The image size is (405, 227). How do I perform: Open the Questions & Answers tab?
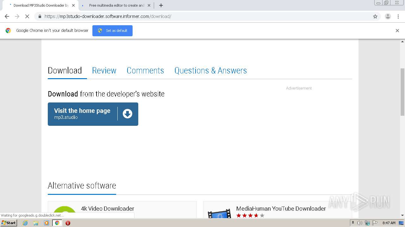[x=210, y=70]
